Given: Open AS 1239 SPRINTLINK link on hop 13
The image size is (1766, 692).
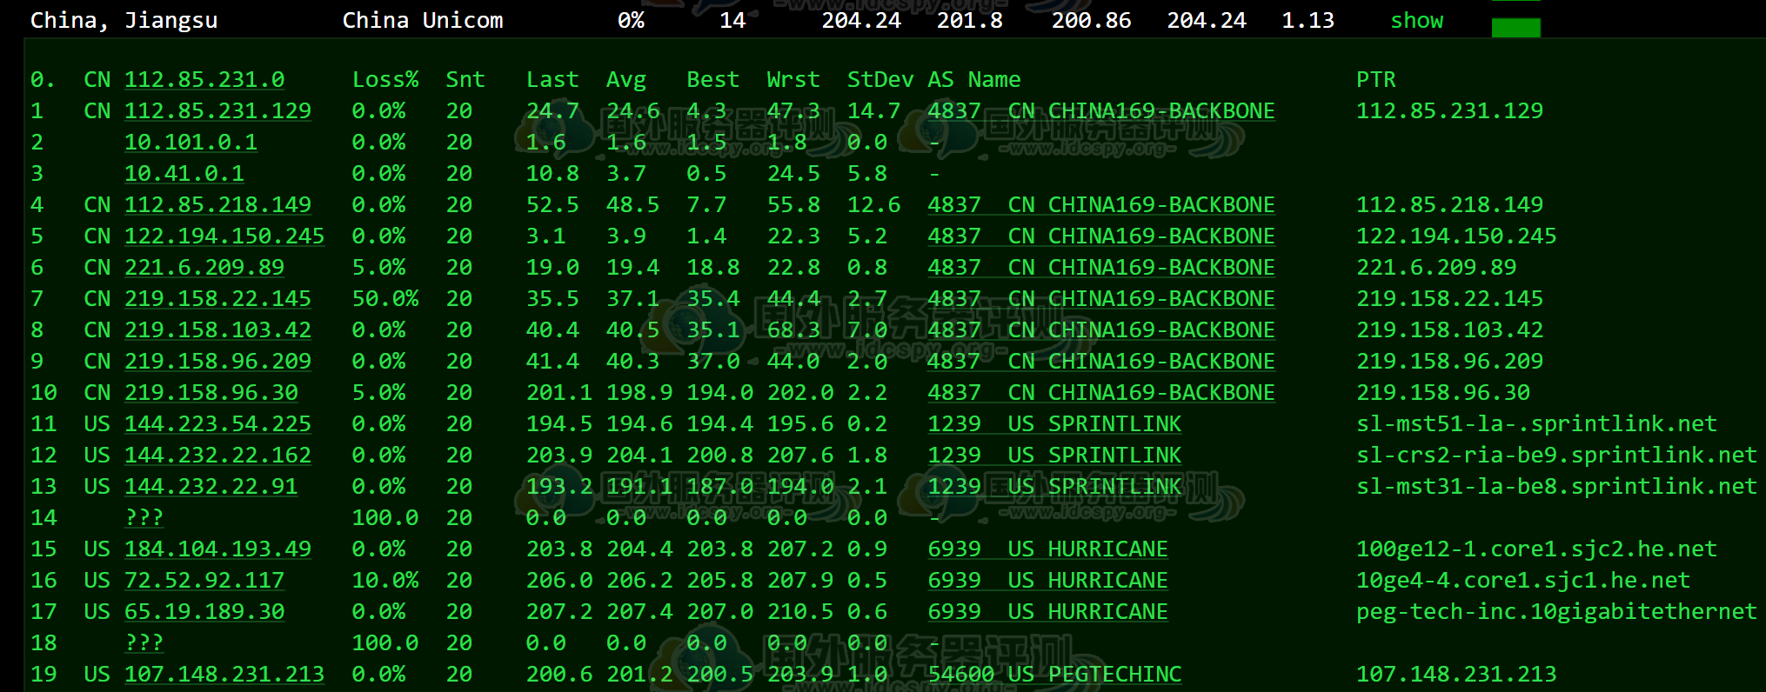Looking at the screenshot, I should (1054, 486).
